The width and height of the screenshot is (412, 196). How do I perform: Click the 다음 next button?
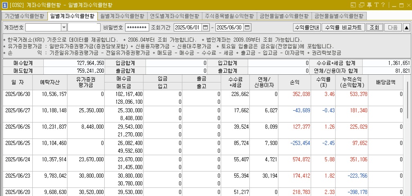(x=393, y=27)
